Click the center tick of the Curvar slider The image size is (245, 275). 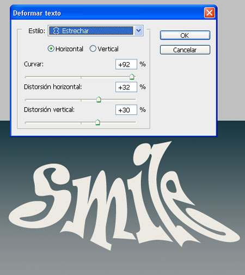click(81, 77)
